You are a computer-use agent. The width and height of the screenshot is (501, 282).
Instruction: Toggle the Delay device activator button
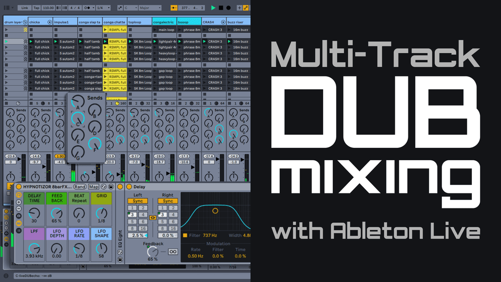click(129, 187)
